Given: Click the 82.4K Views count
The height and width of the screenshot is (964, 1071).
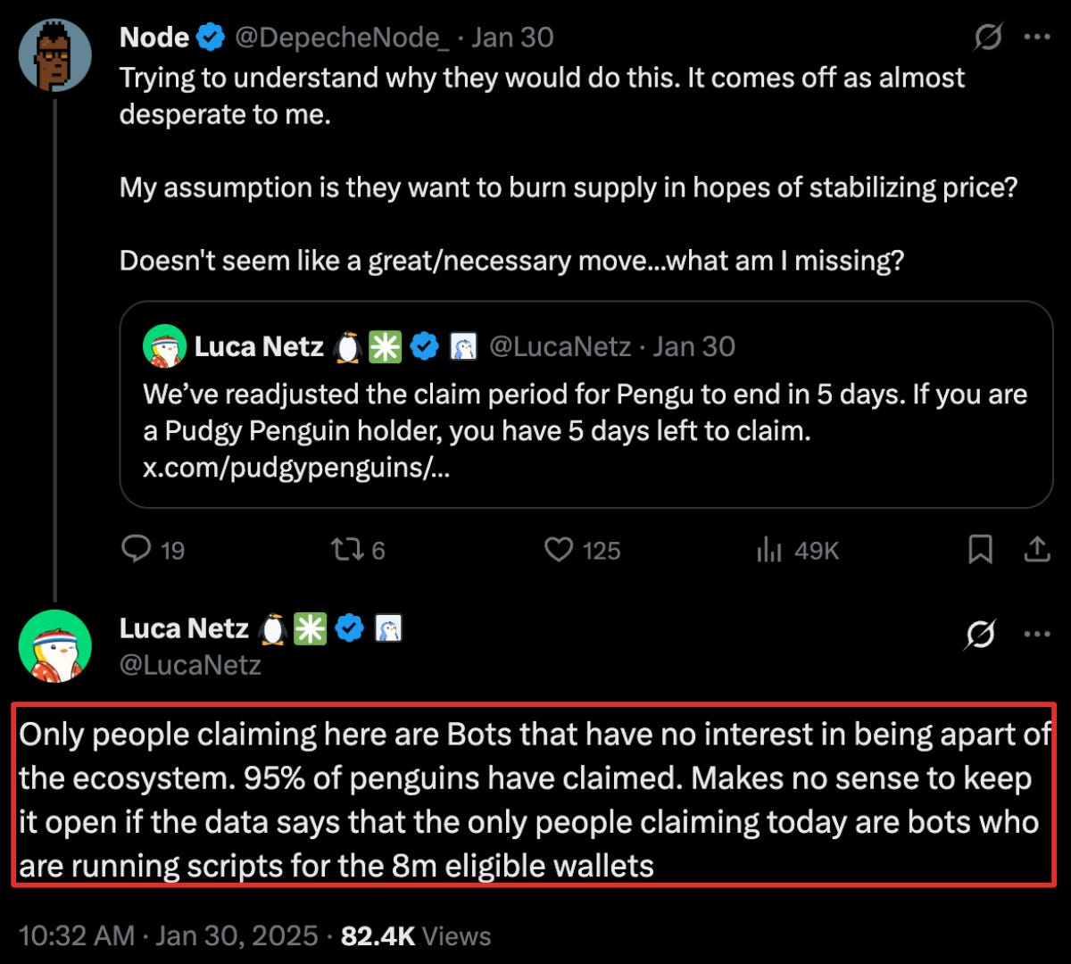Looking at the screenshot, I should click(x=416, y=935).
